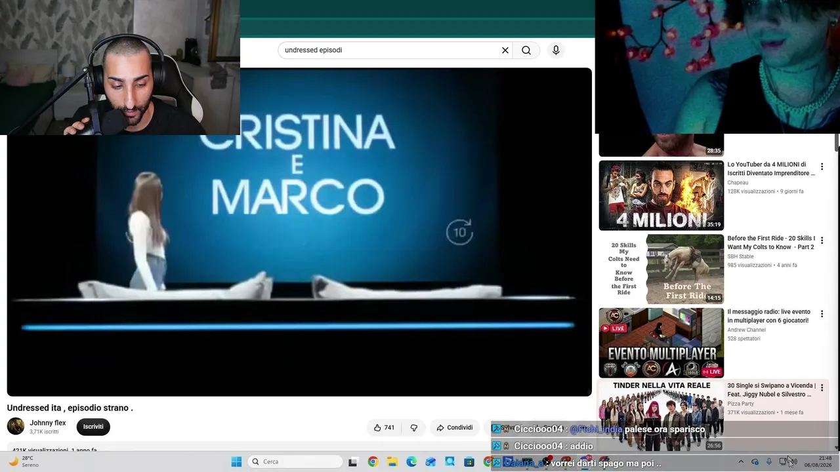This screenshot has height=472, width=840.
Task: Open 'Before the First Ride' video thumbnail
Action: (x=661, y=269)
